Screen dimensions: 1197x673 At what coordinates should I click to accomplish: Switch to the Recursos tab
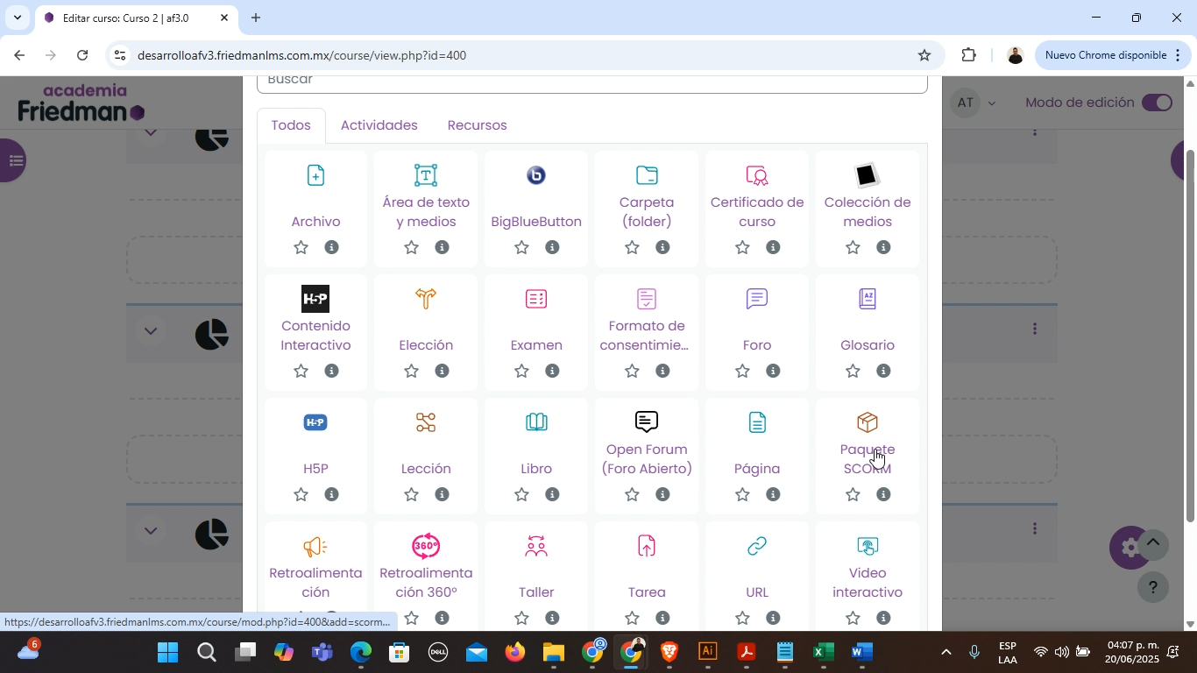(477, 125)
